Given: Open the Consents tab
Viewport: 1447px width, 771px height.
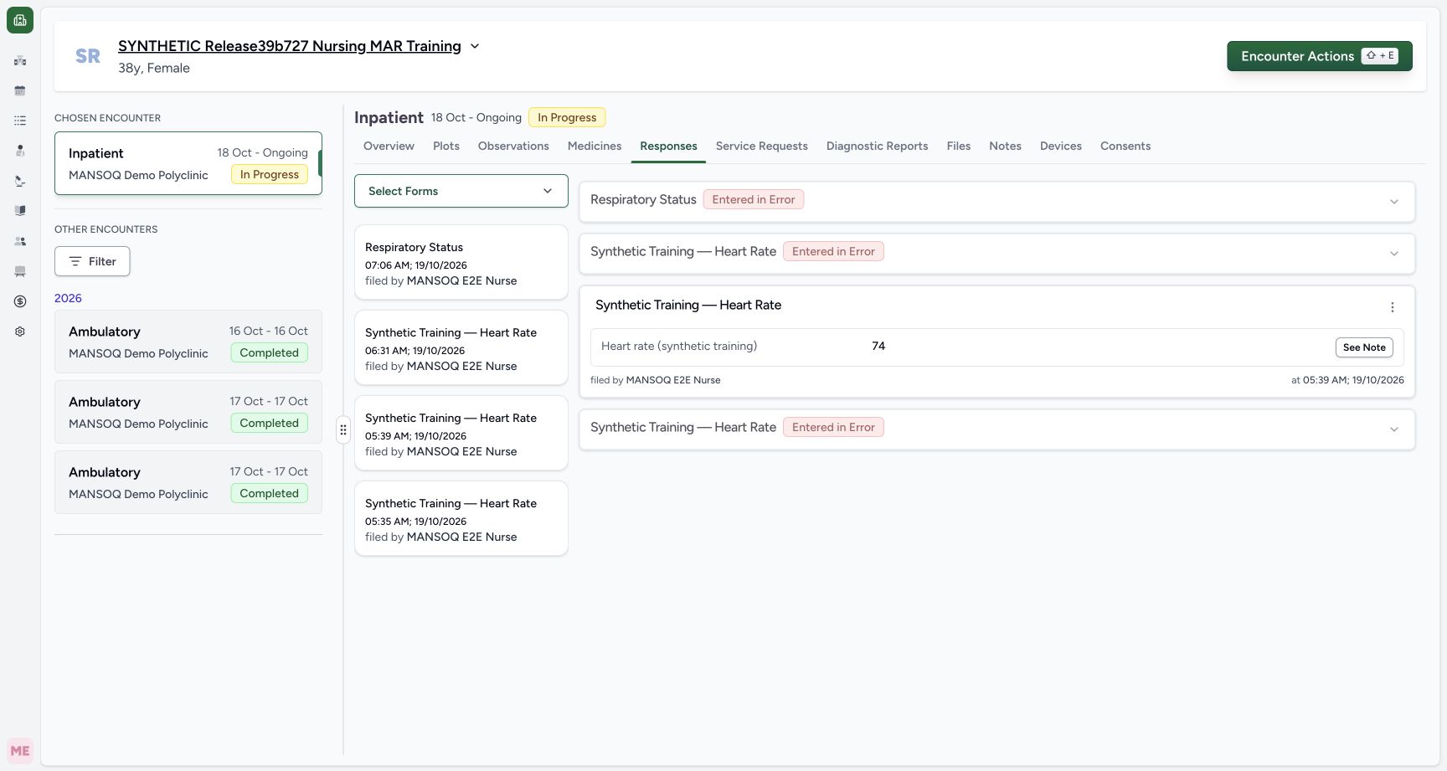Looking at the screenshot, I should tap(1125, 146).
